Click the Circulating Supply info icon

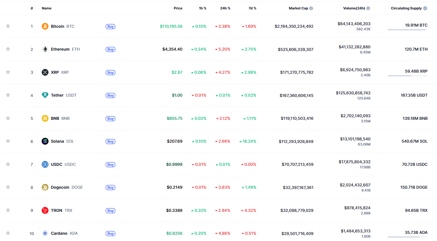pos(425,8)
